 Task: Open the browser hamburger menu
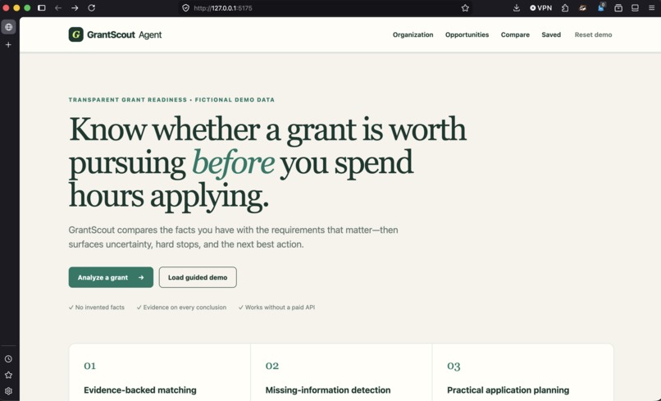click(x=651, y=8)
